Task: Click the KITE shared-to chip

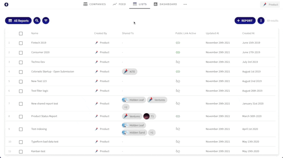Action: point(129,72)
